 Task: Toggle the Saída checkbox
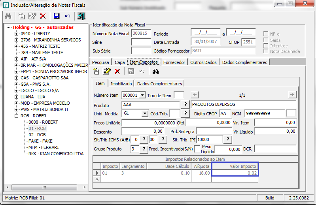click(266, 40)
